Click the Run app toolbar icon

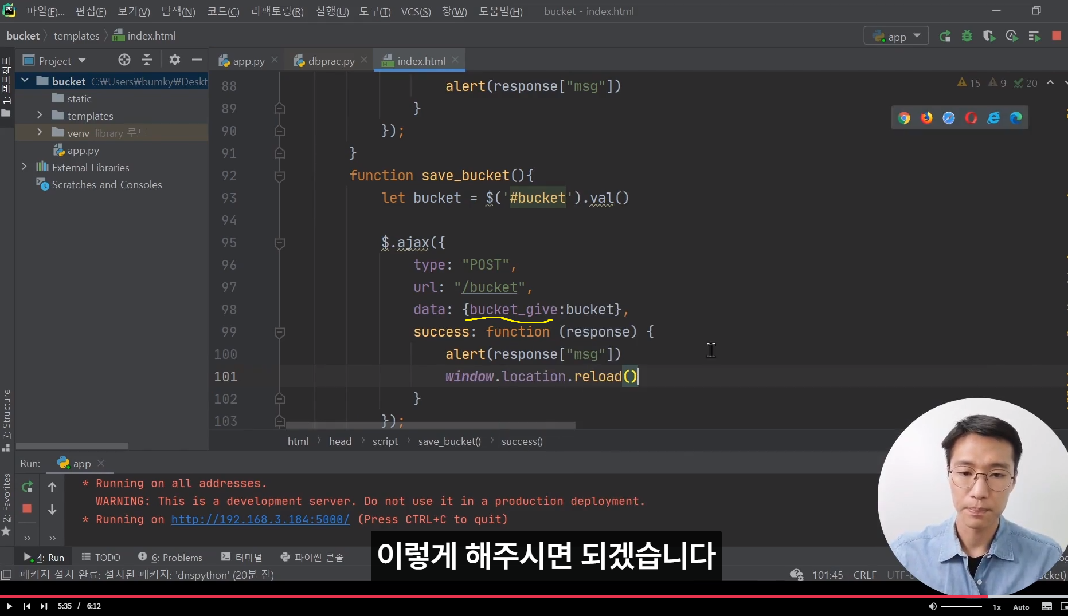[945, 36]
